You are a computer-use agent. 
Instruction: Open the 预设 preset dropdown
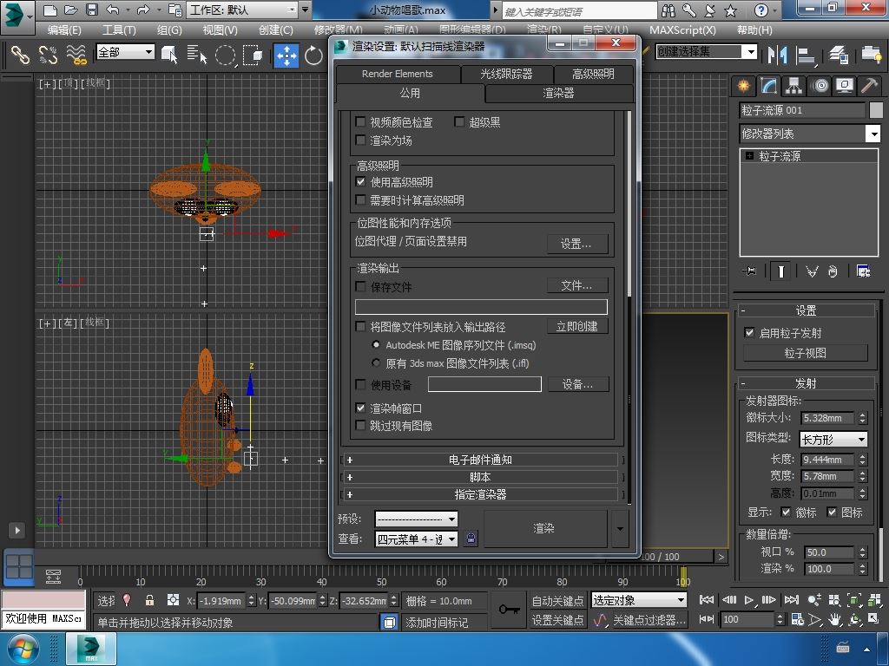pos(416,519)
